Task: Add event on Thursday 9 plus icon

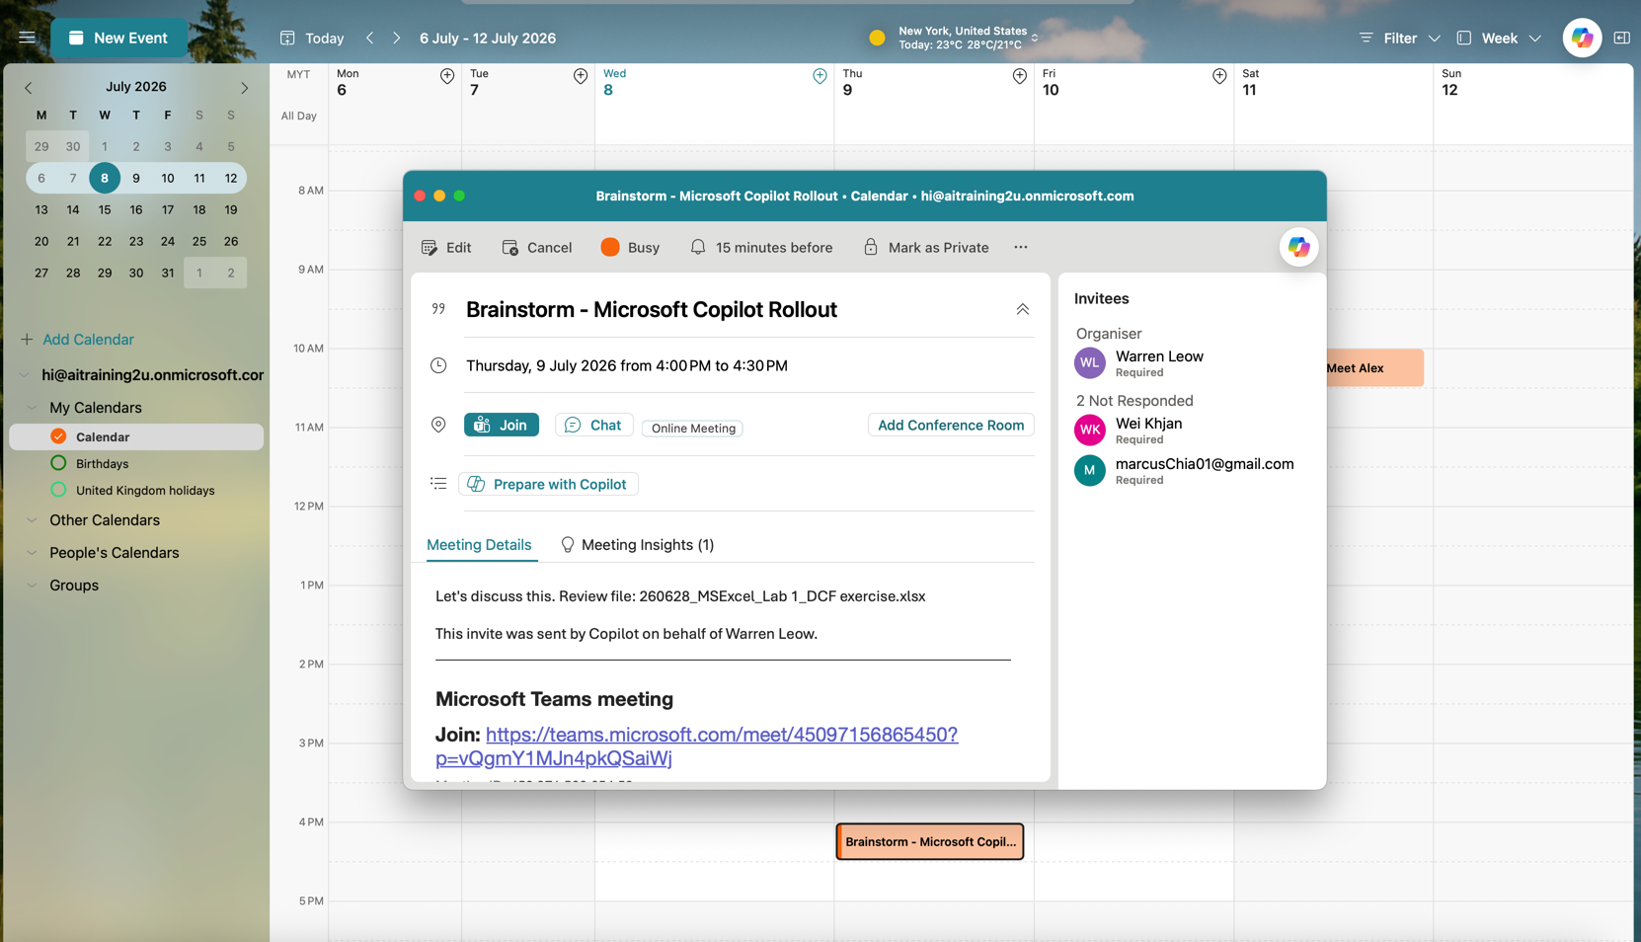Action: [1020, 76]
